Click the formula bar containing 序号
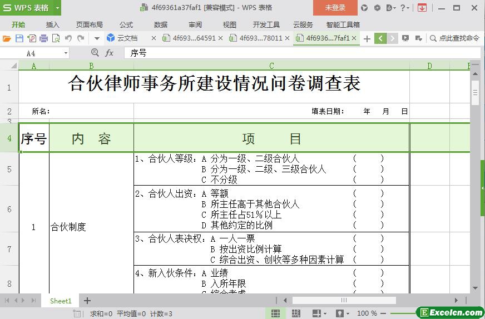 278,53
